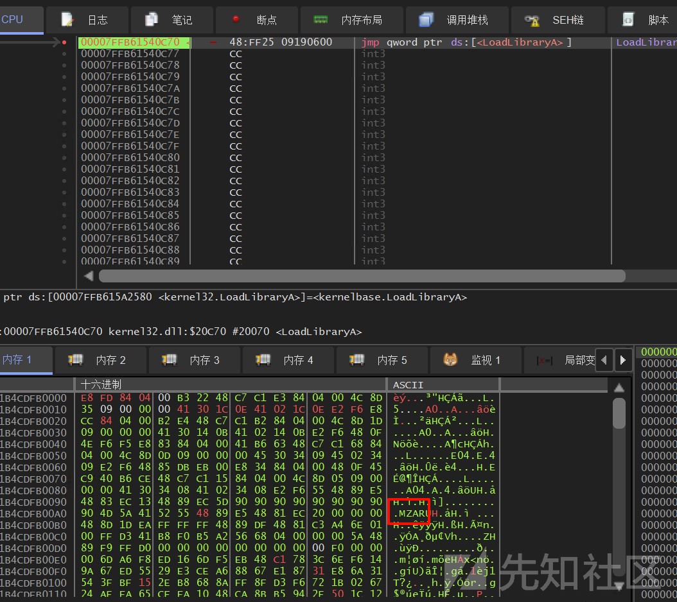
Task: Click the notes tab pages icon
Action: click(x=152, y=19)
